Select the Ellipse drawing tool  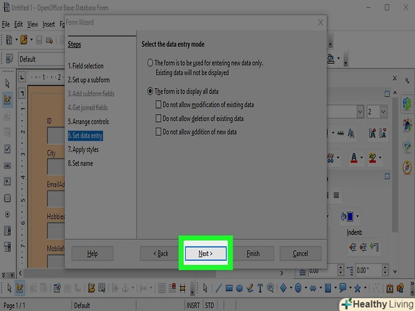pos(239,288)
